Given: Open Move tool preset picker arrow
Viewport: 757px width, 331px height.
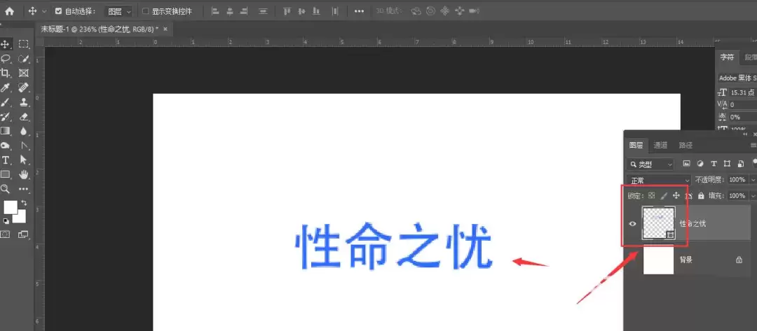Looking at the screenshot, I should pos(45,11).
